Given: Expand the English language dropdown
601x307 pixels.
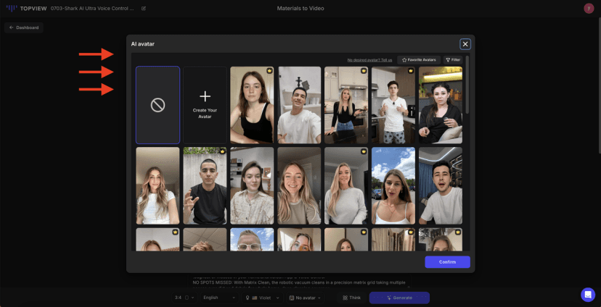Looking at the screenshot, I should pos(219,298).
